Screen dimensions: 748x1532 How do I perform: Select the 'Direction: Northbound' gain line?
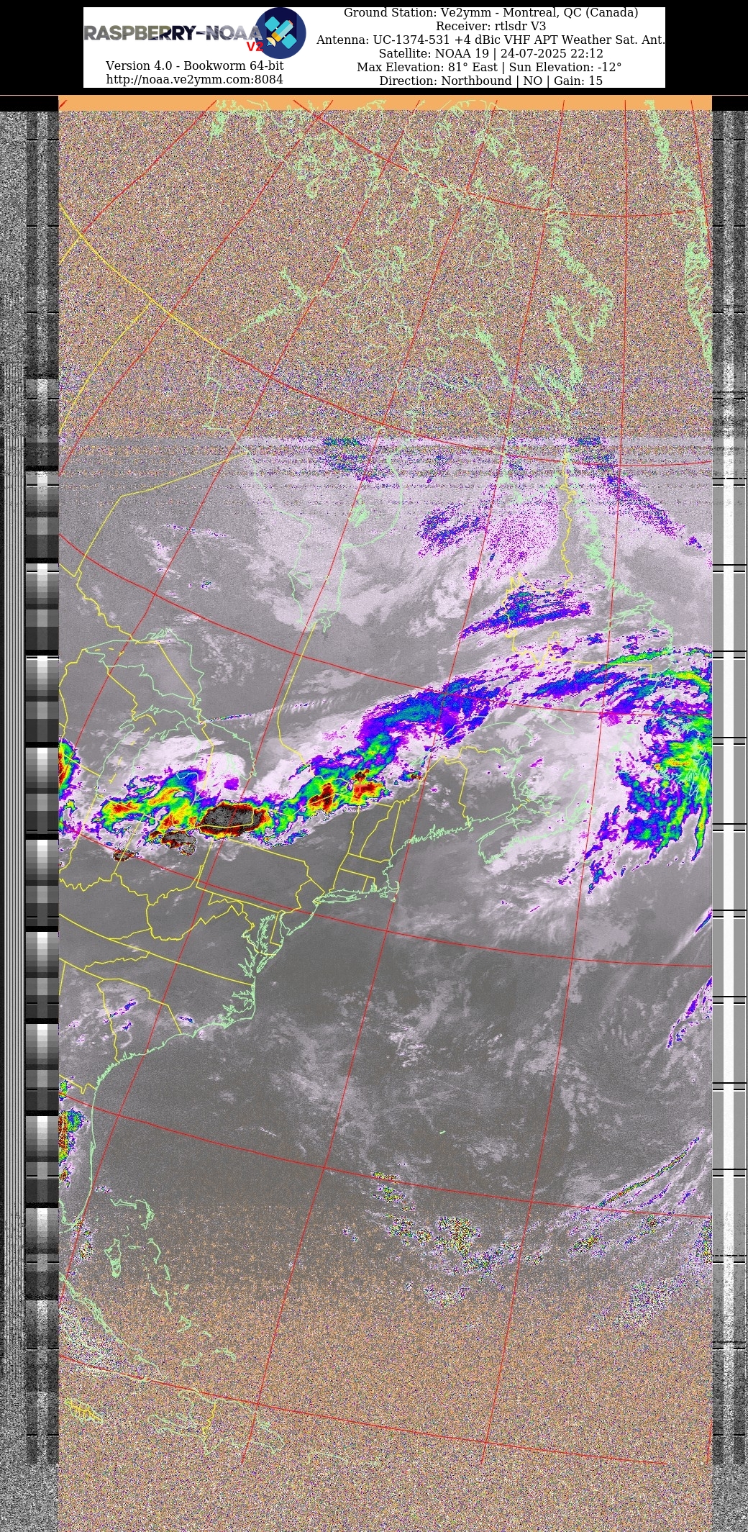tap(491, 81)
